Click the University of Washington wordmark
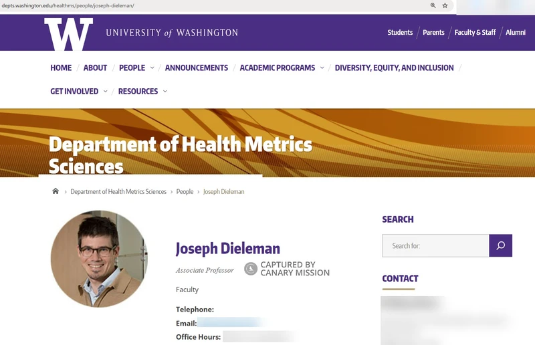The width and height of the screenshot is (535, 345). tap(172, 33)
